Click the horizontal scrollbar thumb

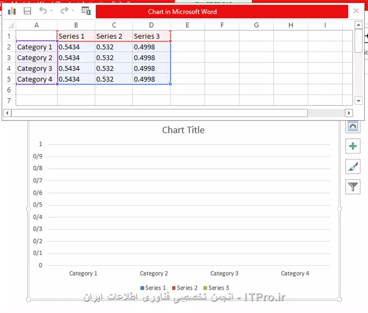(160, 113)
